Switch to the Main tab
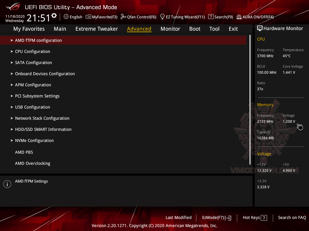This screenshot has width=309, height=231. (x=60, y=29)
